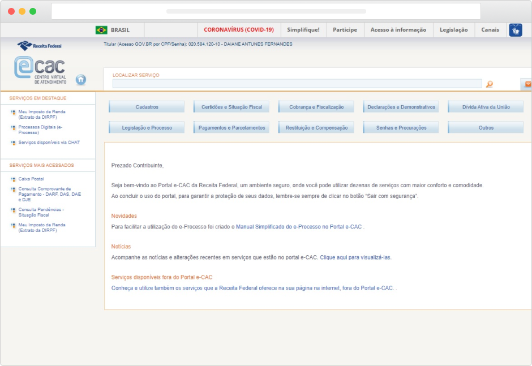The width and height of the screenshot is (532, 366).
Task: Click SERVIÇOS EM DESTAQUE heading
Action: pyautogui.click(x=38, y=98)
